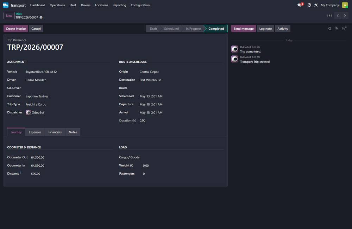352x229 pixels.
Task: Click the Scheduled date May 13 value
Action: pos(151,96)
